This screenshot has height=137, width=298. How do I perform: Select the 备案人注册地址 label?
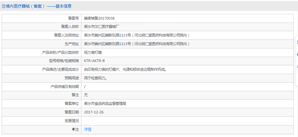pos(66,35)
